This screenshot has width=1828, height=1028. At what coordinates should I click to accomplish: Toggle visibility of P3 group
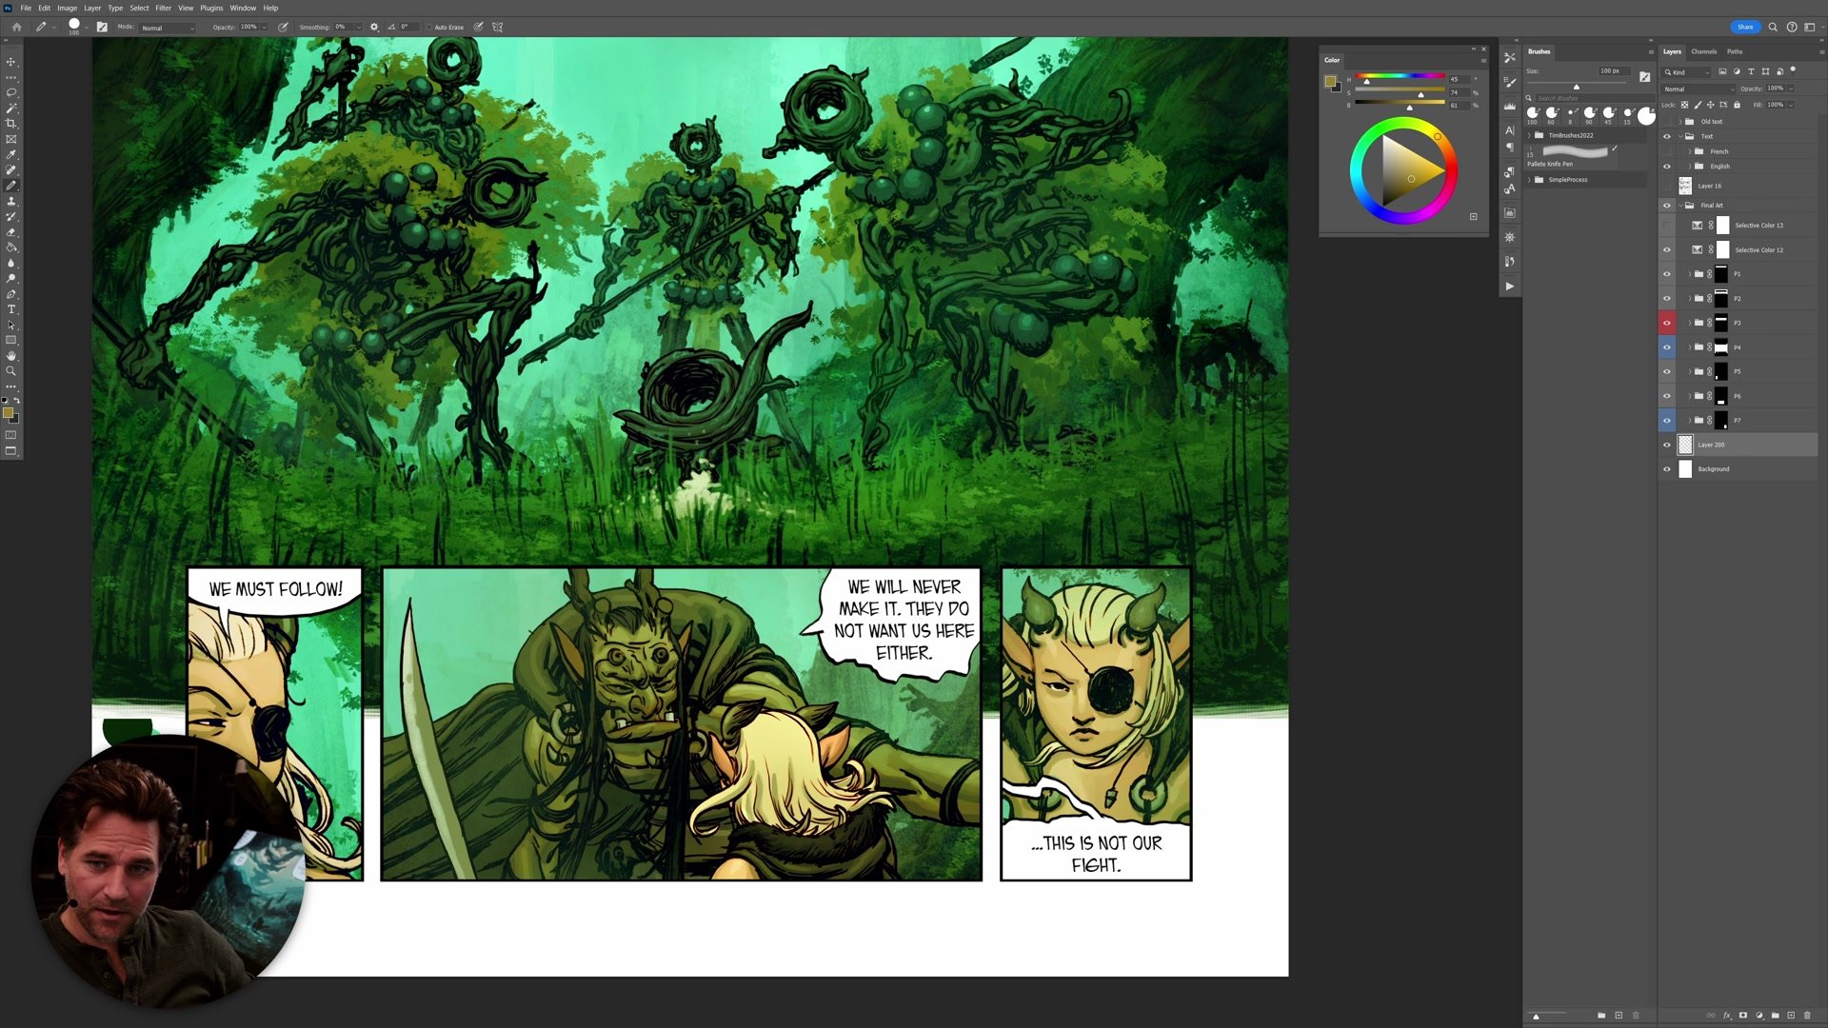(1667, 323)
